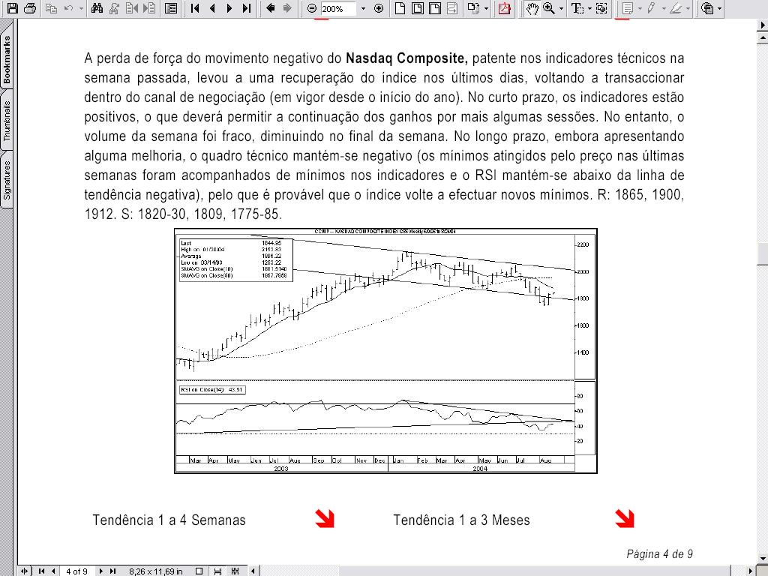
Task: Open the Thumbnails side tab
Action: [7, 121]
